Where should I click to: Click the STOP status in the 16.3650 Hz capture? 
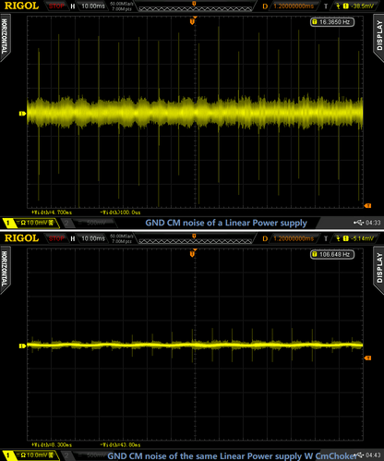(x=56, y=6)
